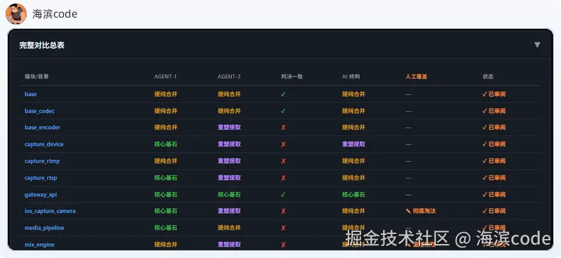The width and height of the screenshot is (561, 258).
Task: Open the media_pipeline module link
Action: tap(44, 228)
